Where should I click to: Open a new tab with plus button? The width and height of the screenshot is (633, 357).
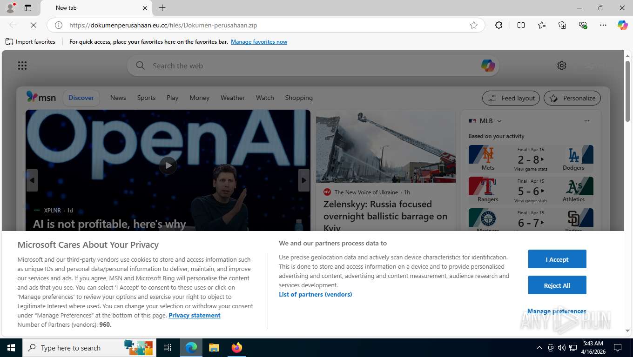tap(162, 8)
